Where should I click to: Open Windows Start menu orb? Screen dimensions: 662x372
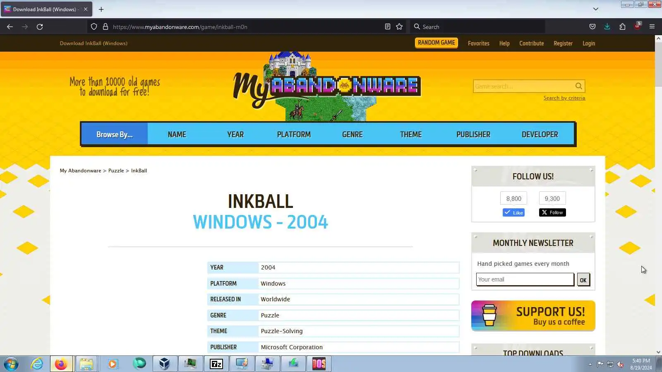(x=11, y=364)
